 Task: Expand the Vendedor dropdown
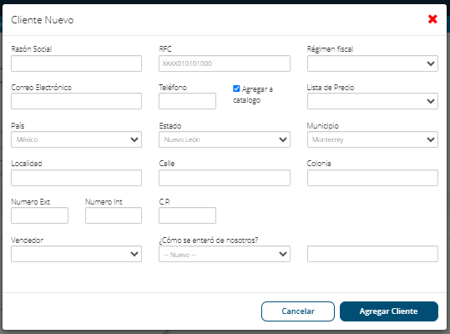pos(76,254)
